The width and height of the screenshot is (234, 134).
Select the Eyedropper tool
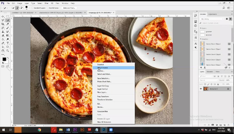pos(8,24)
